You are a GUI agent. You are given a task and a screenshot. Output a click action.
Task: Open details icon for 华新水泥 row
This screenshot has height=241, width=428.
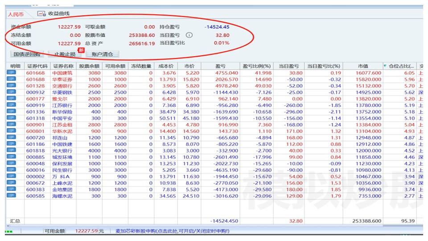coord(11,131)
